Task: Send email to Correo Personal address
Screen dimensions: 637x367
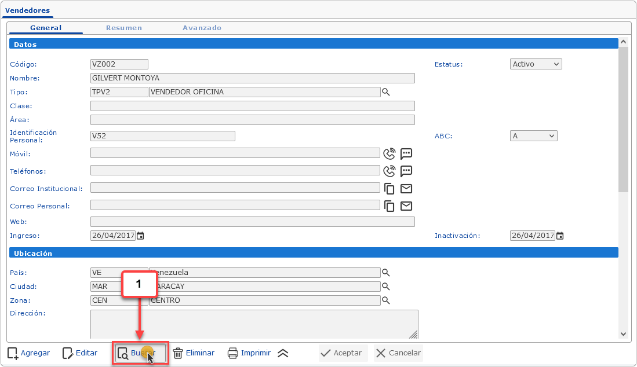Action: 406,206
